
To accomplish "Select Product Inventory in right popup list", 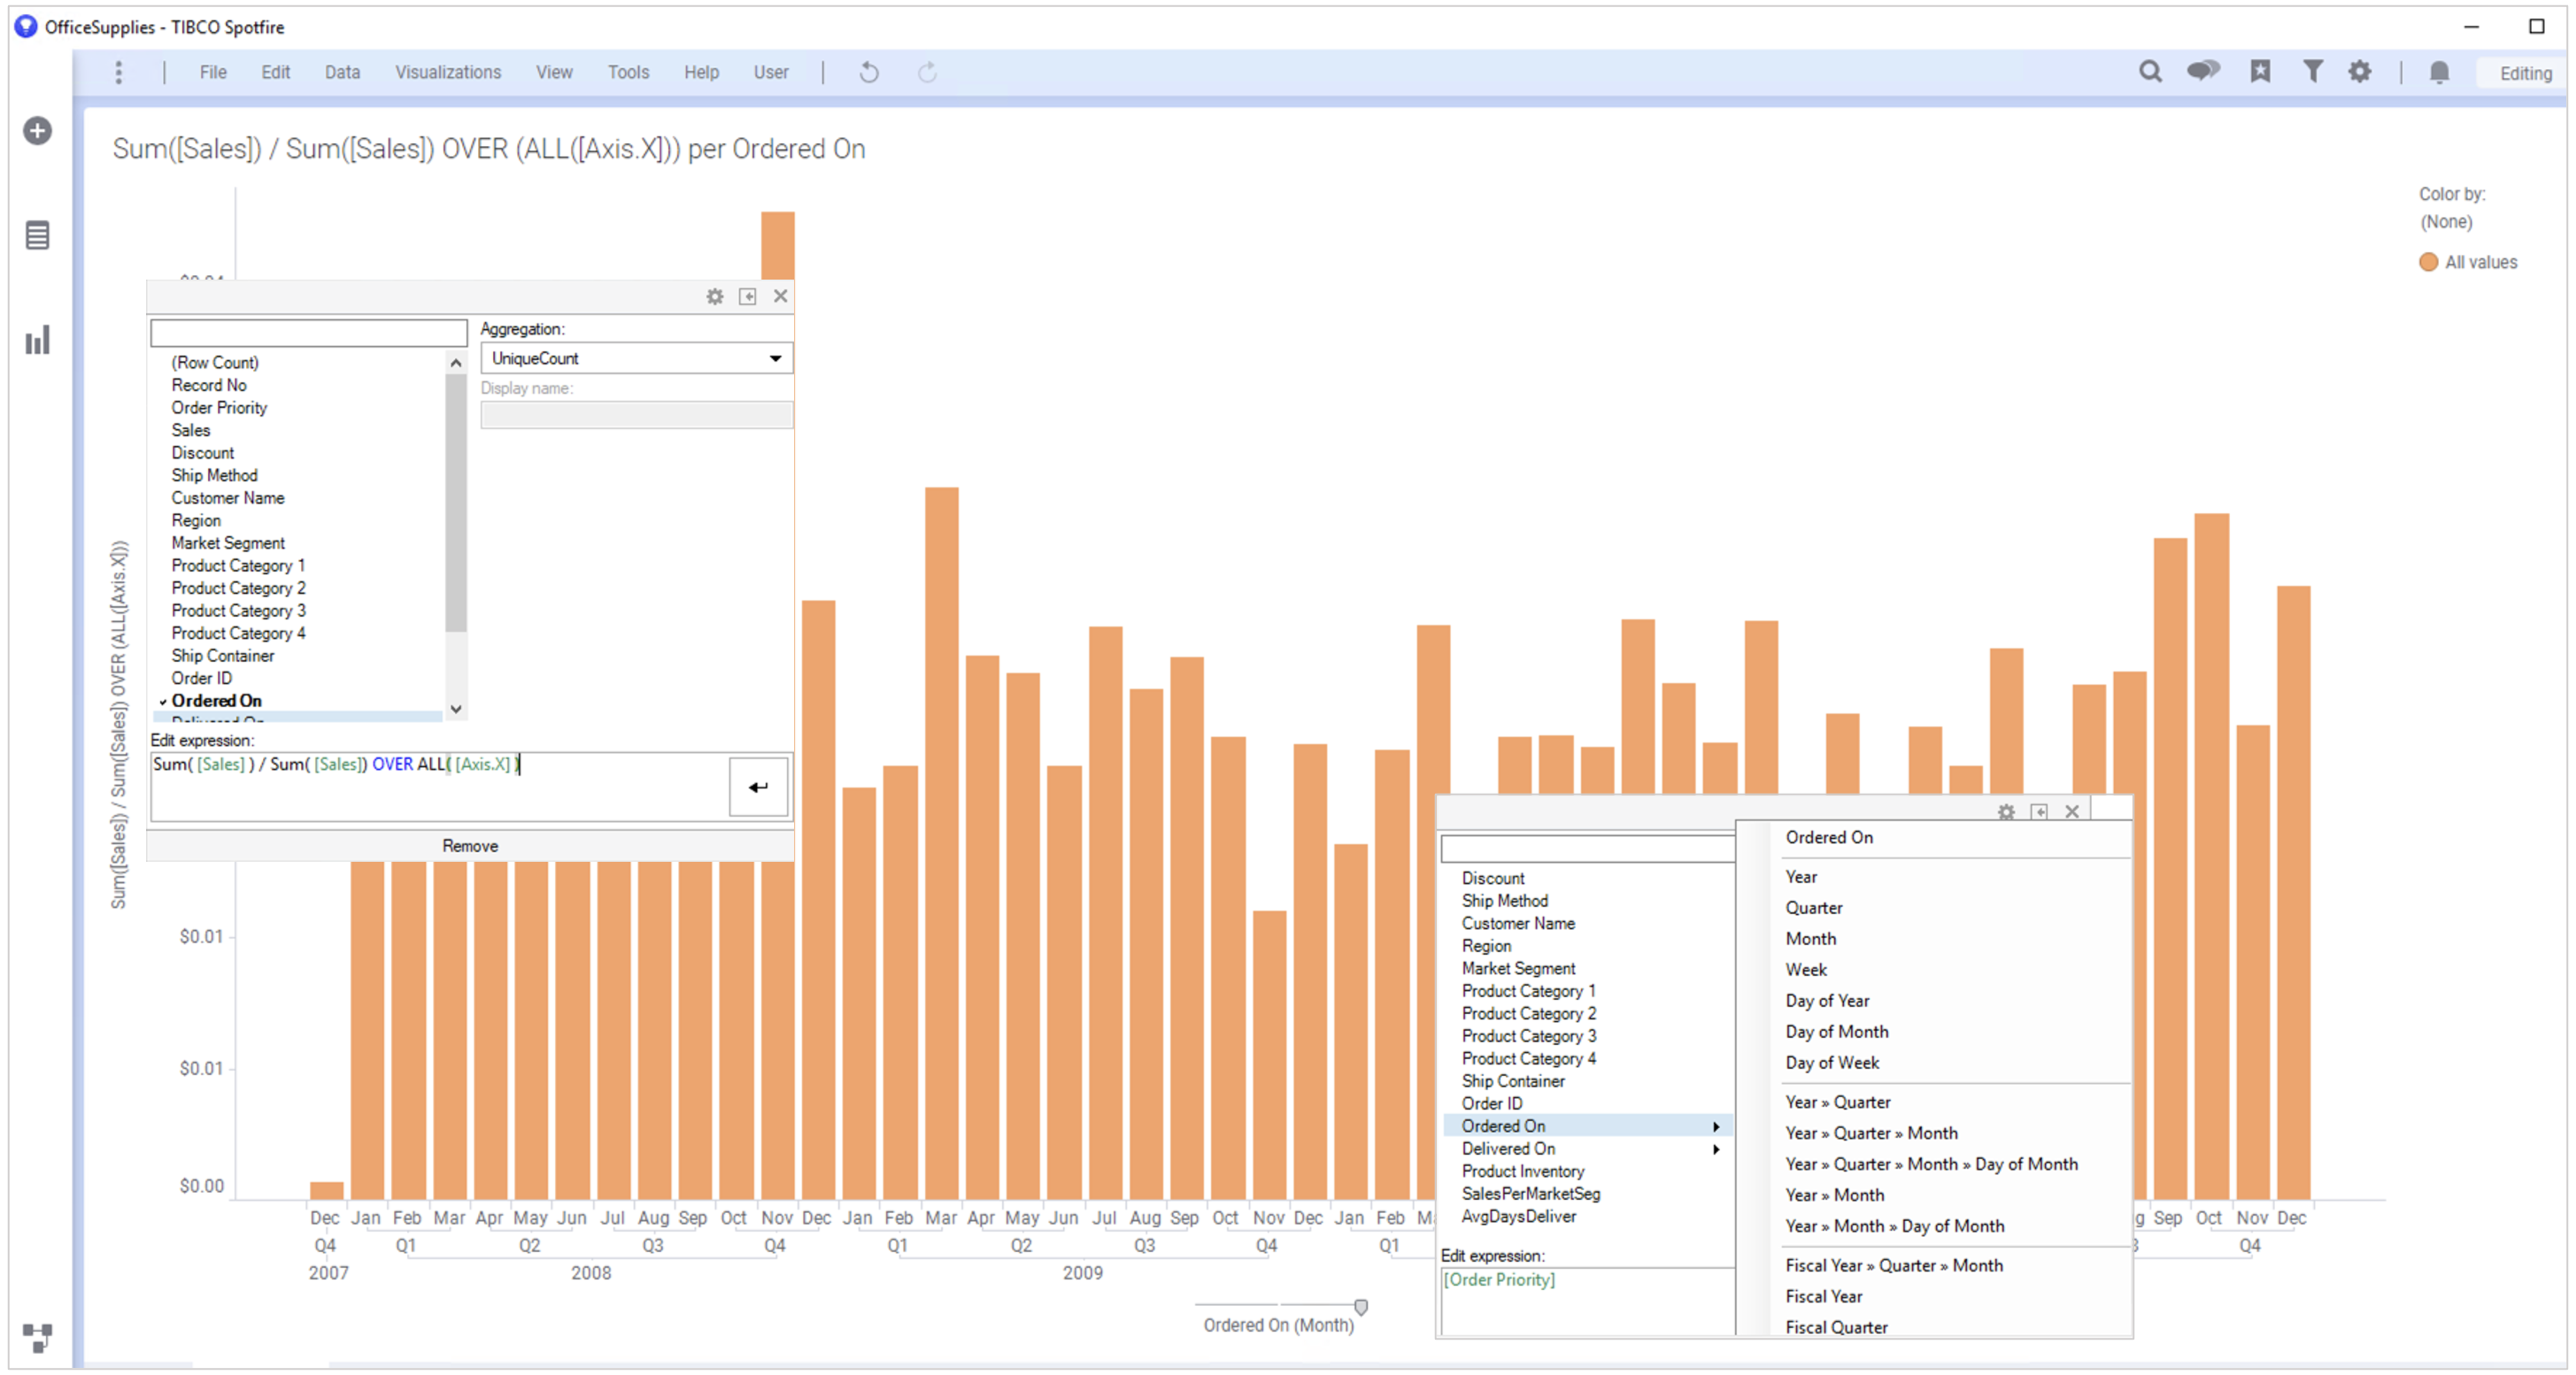I will pyautogui.click(x=1523, y=1172).
